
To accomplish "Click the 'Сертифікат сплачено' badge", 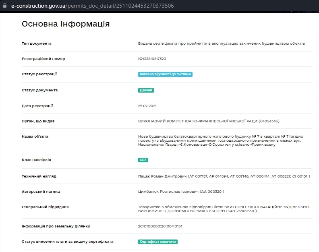I will (x=157, y=242).
